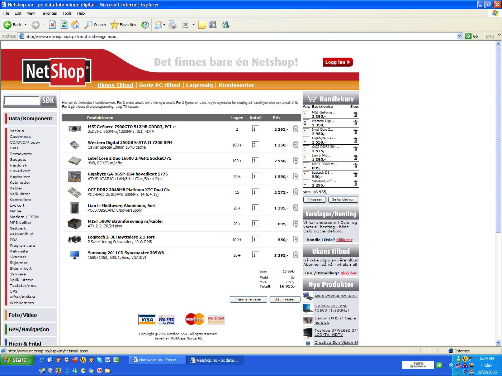Refresh the page with the toolbar icon

coord(64,25)
